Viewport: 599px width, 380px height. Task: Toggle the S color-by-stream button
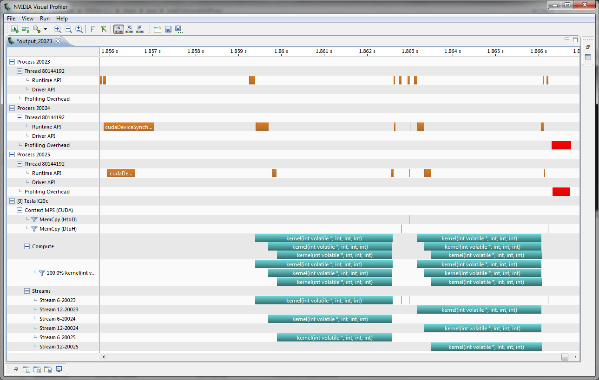129,29
